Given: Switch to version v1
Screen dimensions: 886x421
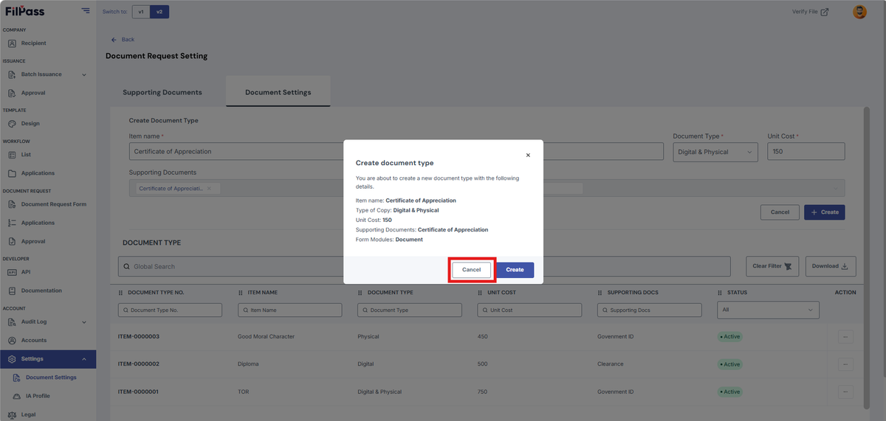Looking at the screenshot, I should (140, 12).
